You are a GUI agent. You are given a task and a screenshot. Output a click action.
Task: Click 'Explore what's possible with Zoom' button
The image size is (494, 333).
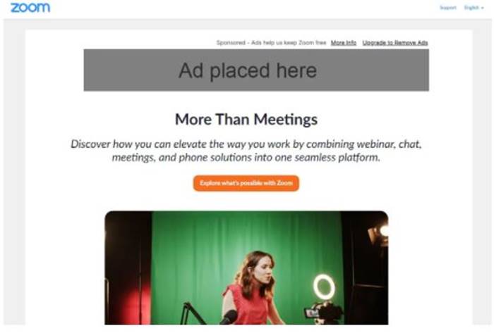point(246,183)
